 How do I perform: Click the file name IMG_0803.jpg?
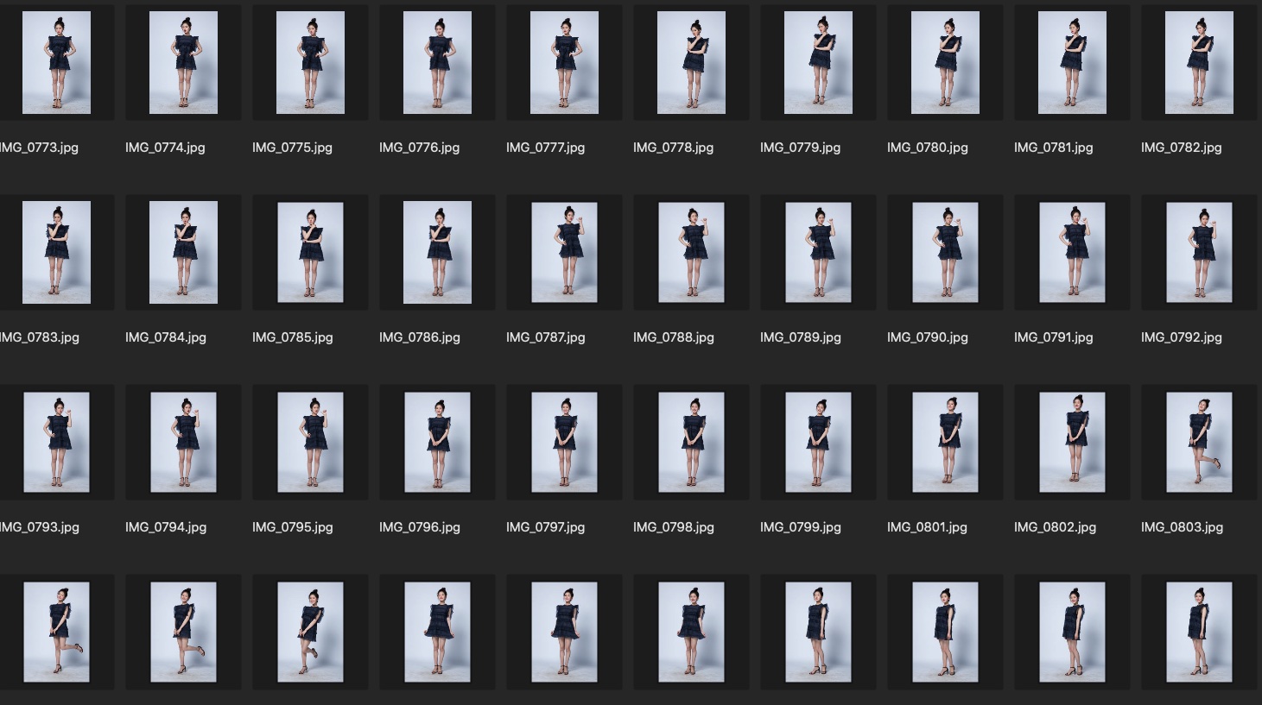pos(1182,527)
